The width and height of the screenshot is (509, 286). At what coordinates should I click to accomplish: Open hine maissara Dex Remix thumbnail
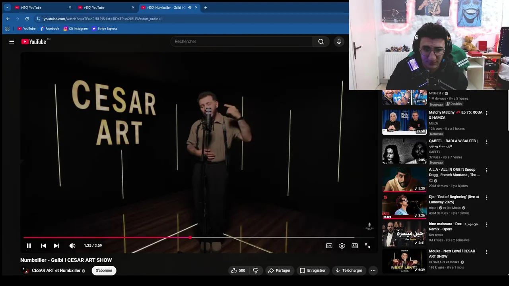point(404,234)
